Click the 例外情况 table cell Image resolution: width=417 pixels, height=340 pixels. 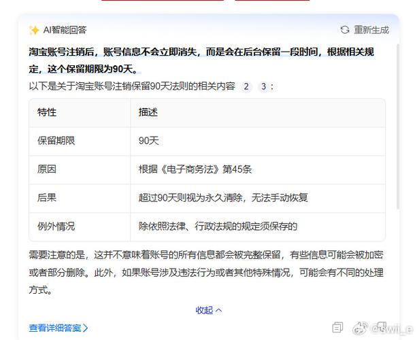(80, 226)
